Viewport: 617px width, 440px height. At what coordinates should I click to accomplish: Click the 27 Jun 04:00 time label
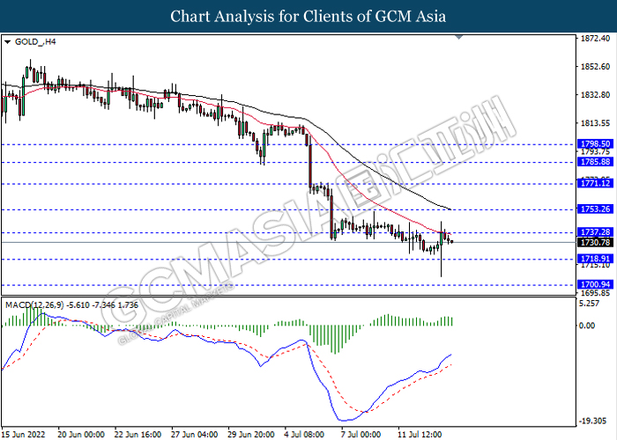pos(195,434)
